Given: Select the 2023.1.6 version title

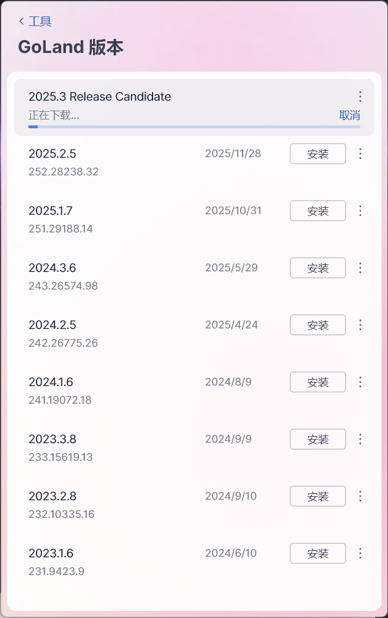Looking at the screenshot, I should (x=51, y=553).
